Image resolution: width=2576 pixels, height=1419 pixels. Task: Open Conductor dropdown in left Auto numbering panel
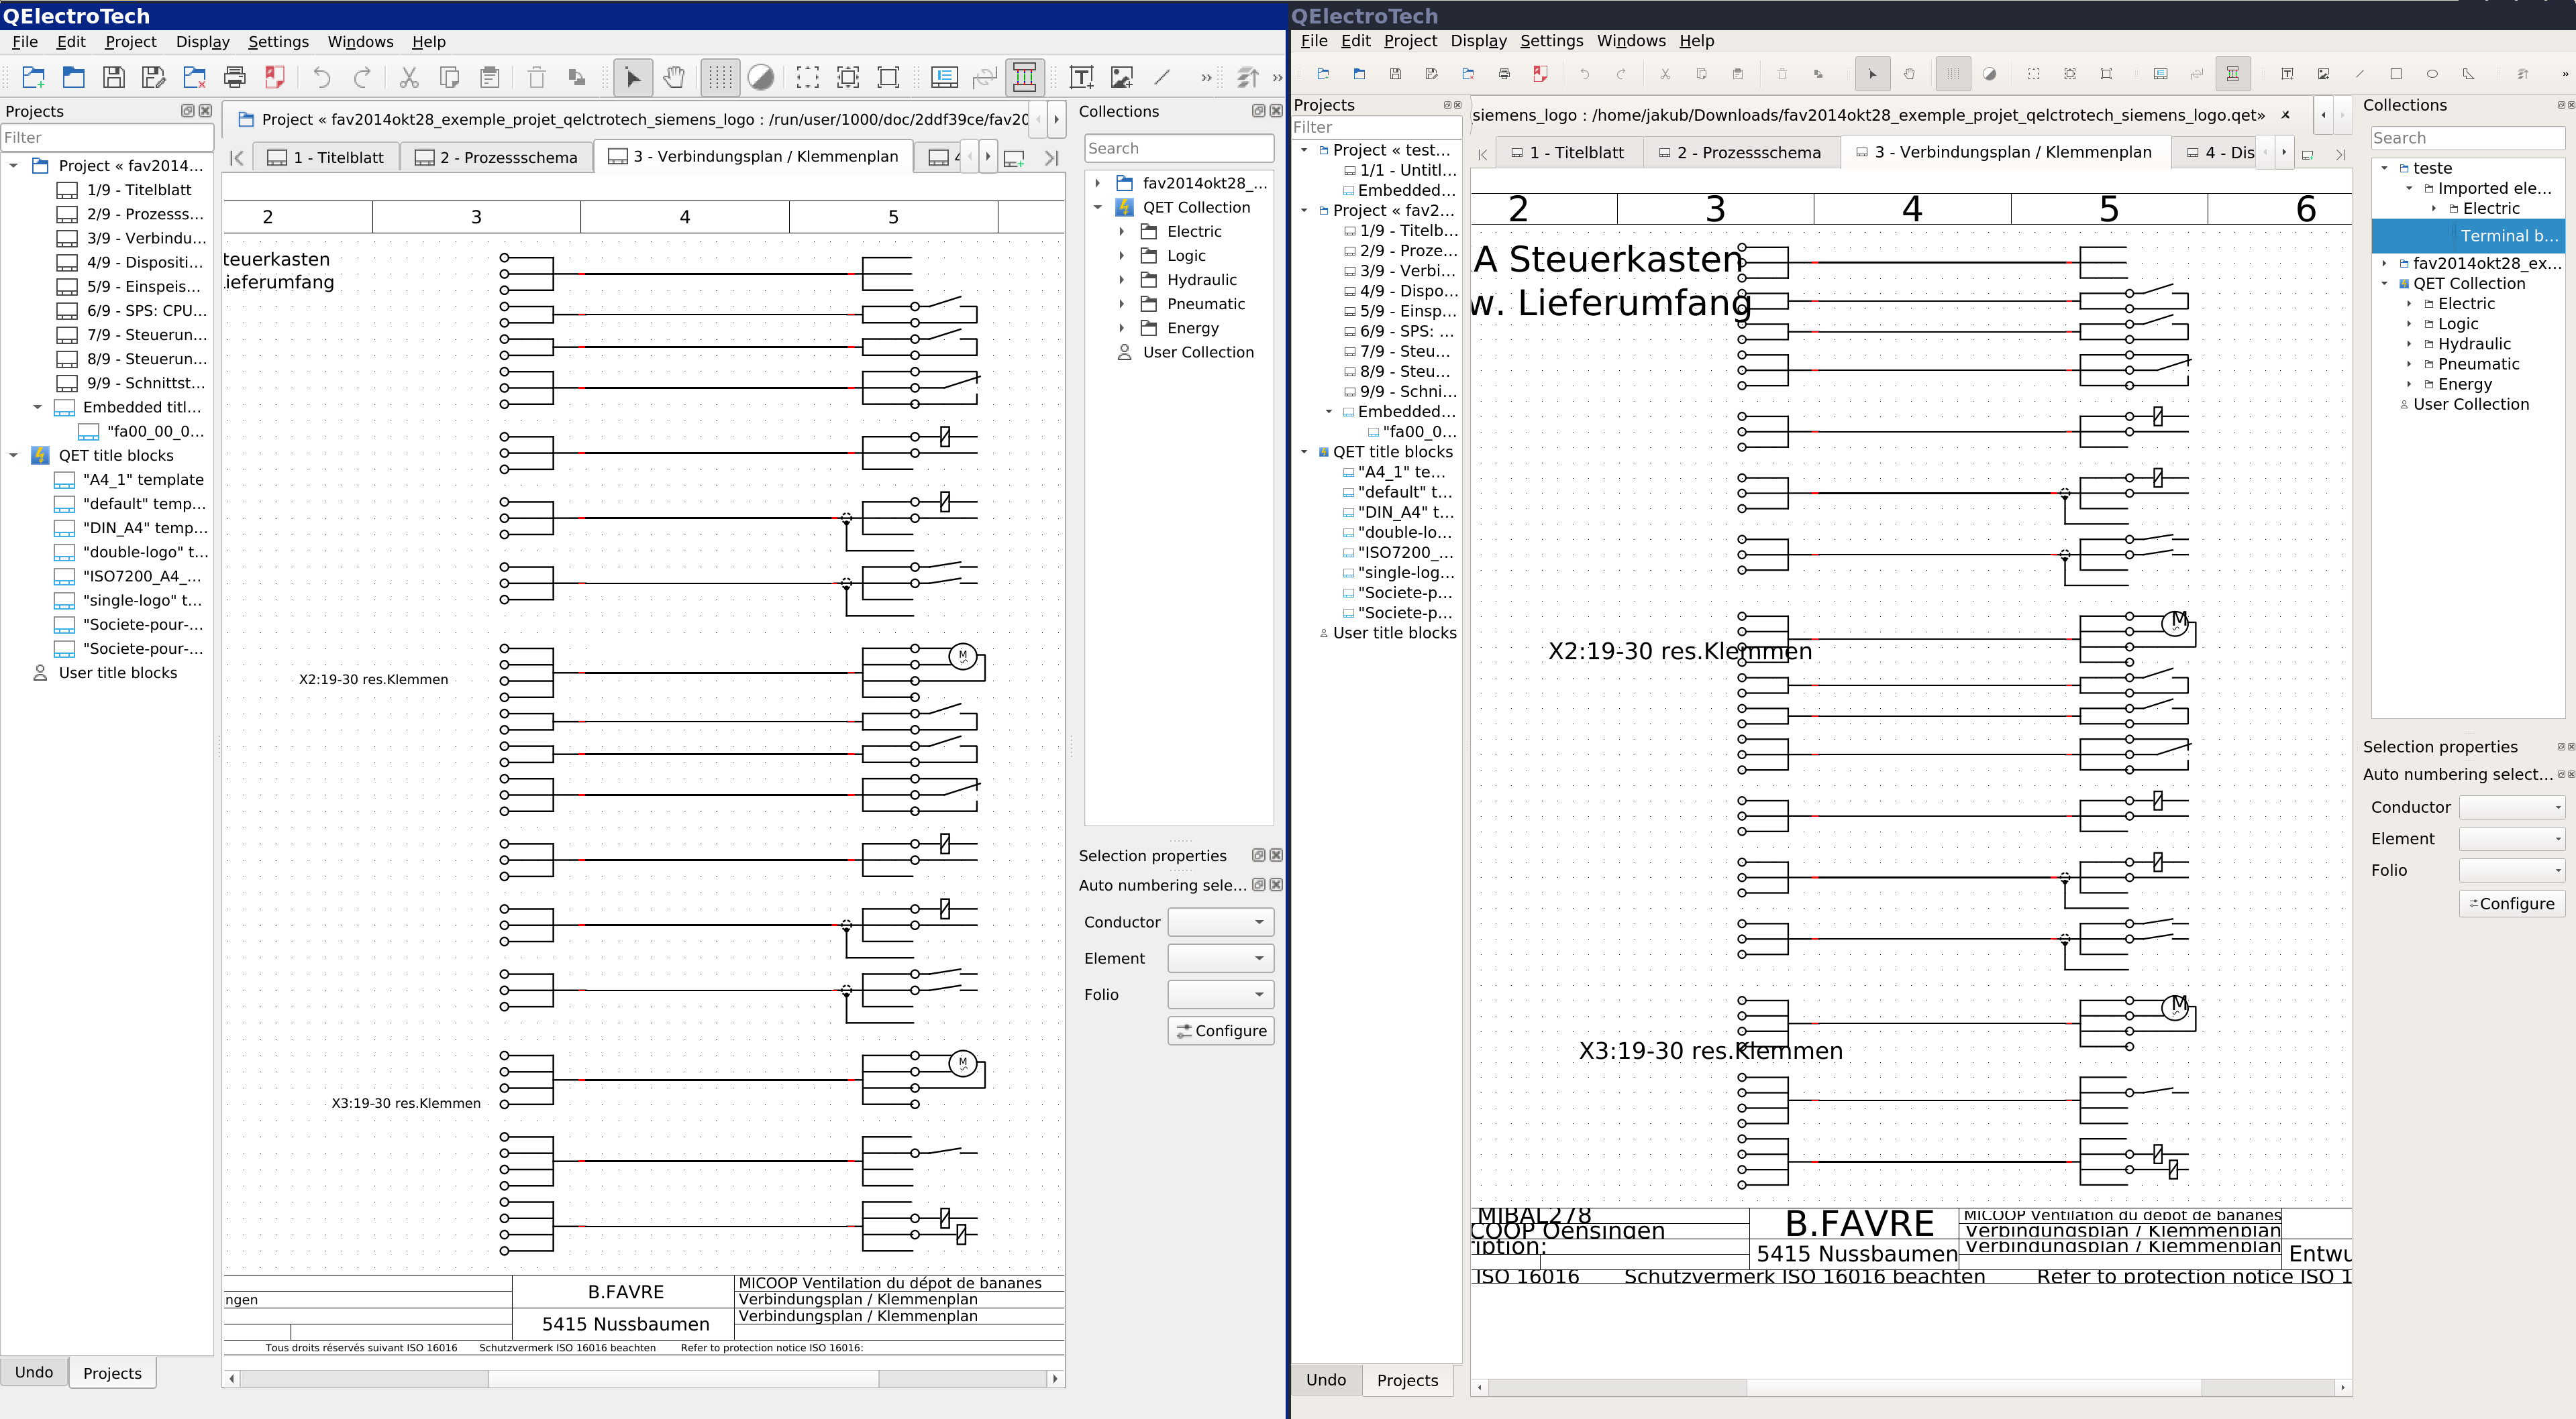click(1220, 921)
